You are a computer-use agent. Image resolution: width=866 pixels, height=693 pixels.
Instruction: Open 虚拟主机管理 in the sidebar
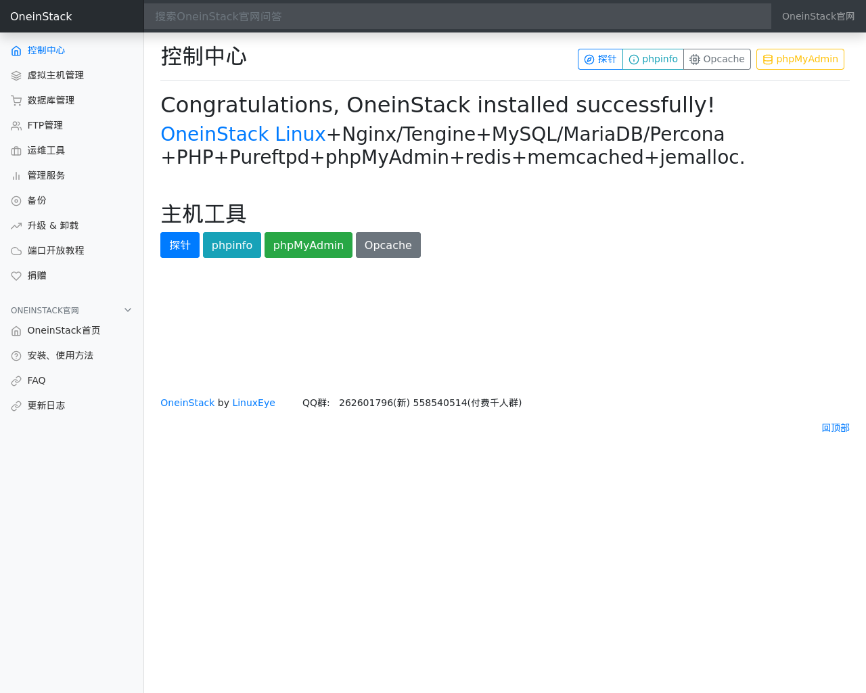[x=72, y=75]
